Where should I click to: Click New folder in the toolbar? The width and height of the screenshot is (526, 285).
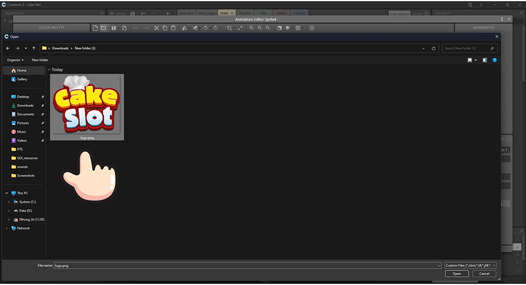pyautogui.click(x=40, y=60)
